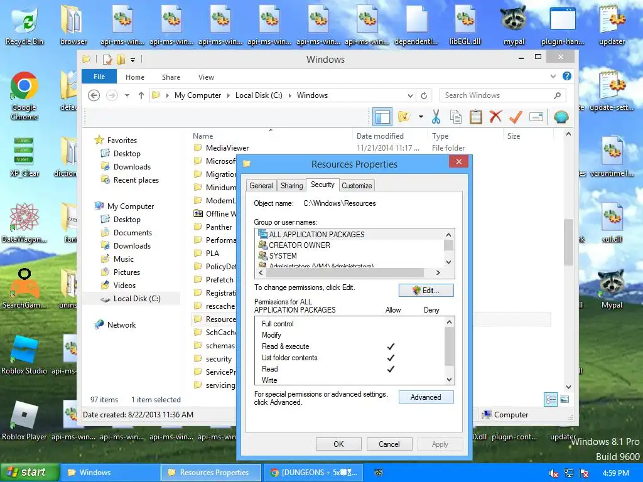Open updater desktop icon at top
The height and width of the screenshot is (482, 643).
click(x=612, y=24)
